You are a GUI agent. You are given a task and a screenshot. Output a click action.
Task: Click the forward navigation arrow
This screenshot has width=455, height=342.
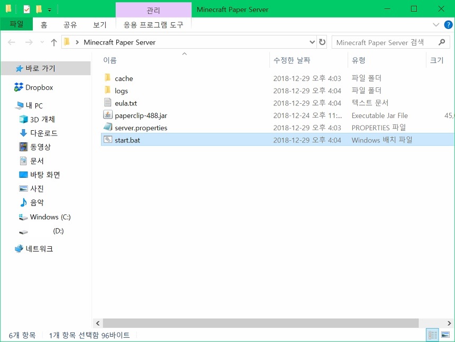tap(29, 42)
